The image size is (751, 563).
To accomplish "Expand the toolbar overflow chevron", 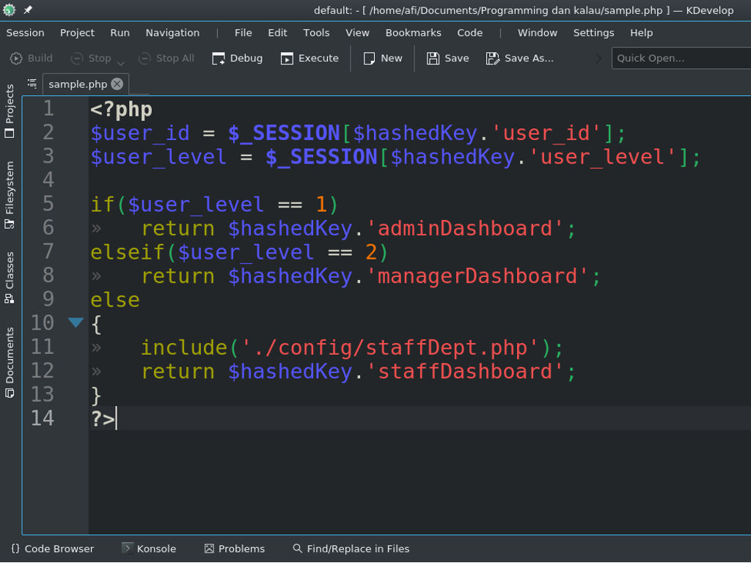I will (599, 58).
